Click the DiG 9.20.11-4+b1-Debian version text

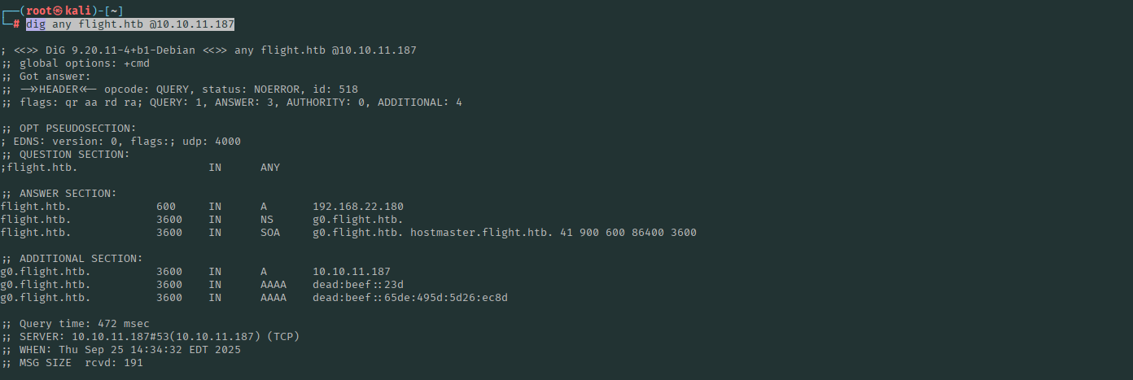(x=120, y=50)
